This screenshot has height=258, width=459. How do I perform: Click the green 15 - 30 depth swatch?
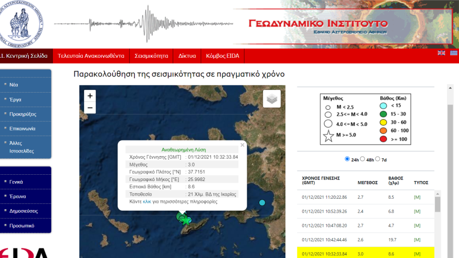[x=383, y=114]
